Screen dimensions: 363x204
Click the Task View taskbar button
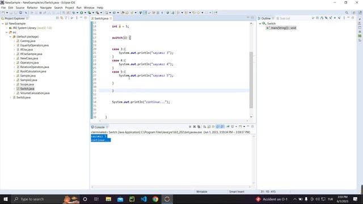click(96, 199)
